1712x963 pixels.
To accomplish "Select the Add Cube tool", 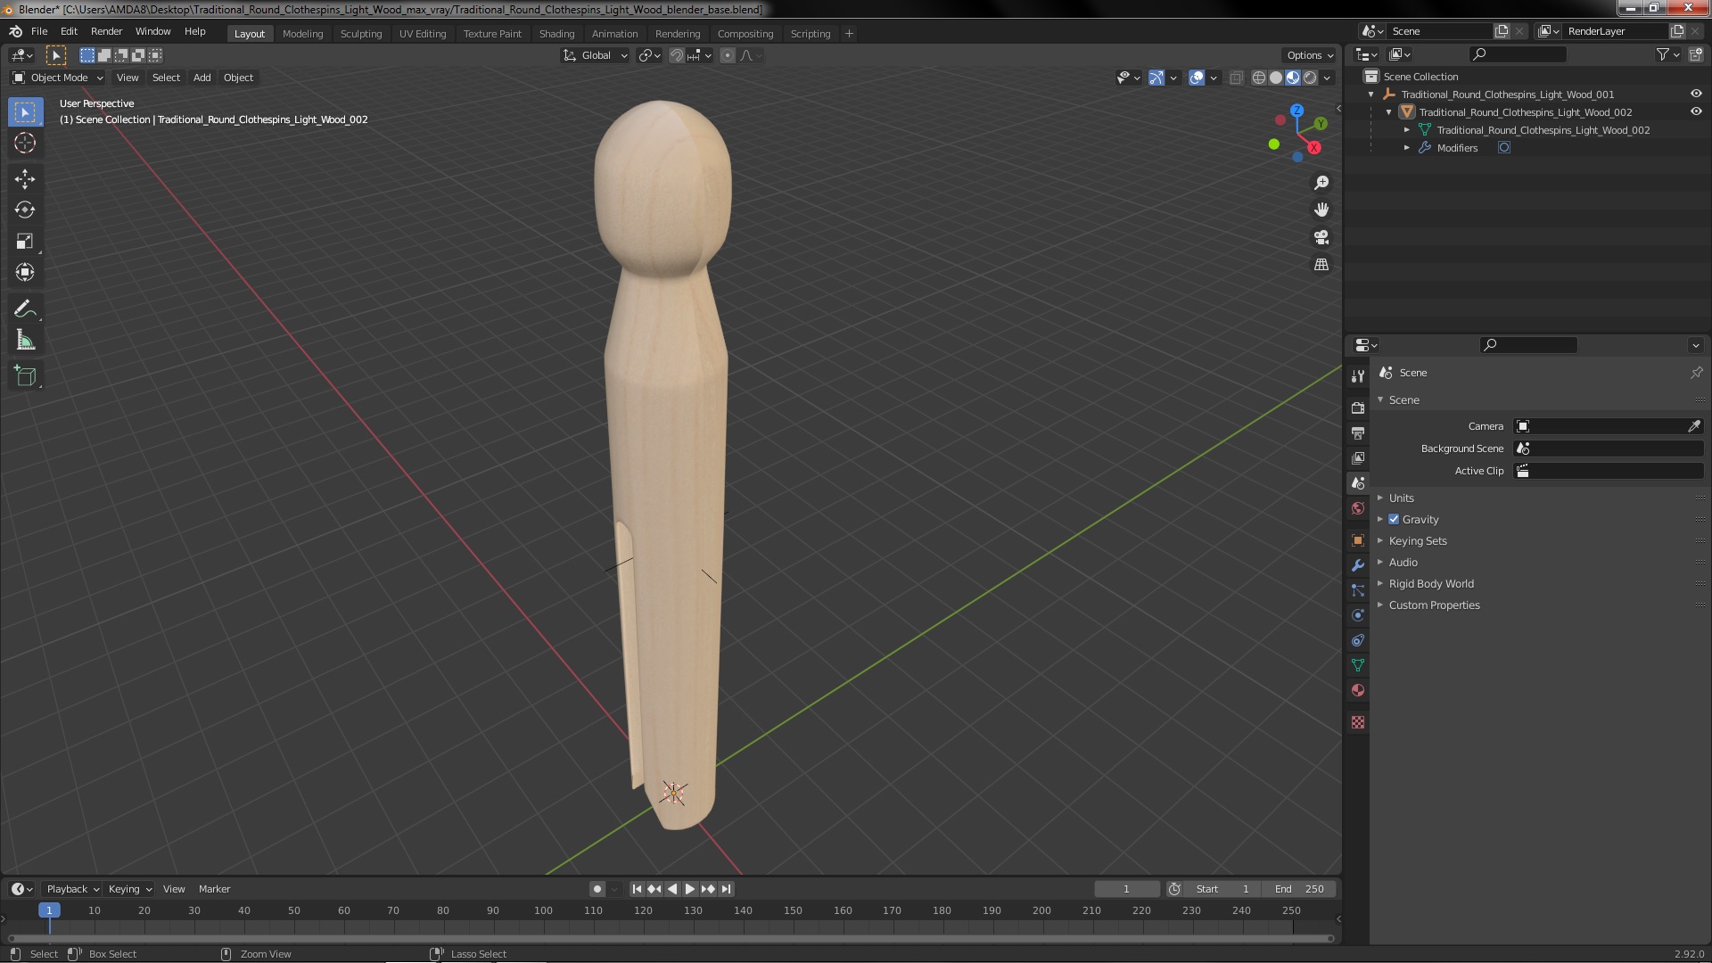I will click(25, 376).
